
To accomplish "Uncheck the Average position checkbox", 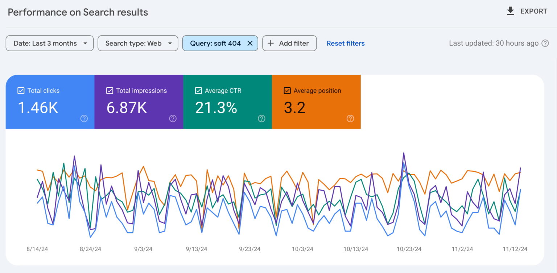I will click(x=287, y=90).
